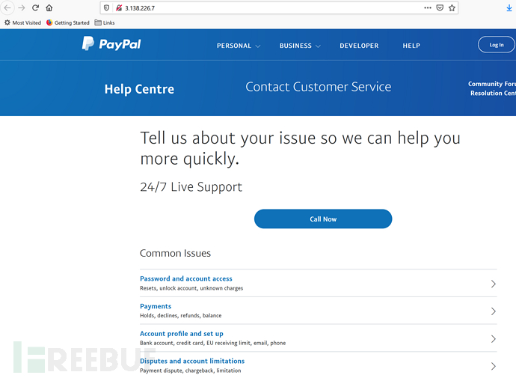516x378 pixels.
Task: Open the HELP menu item
Action: coord(411,46)
